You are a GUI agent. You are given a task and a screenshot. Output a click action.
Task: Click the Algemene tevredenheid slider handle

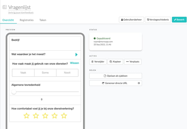tap(14, 92)
